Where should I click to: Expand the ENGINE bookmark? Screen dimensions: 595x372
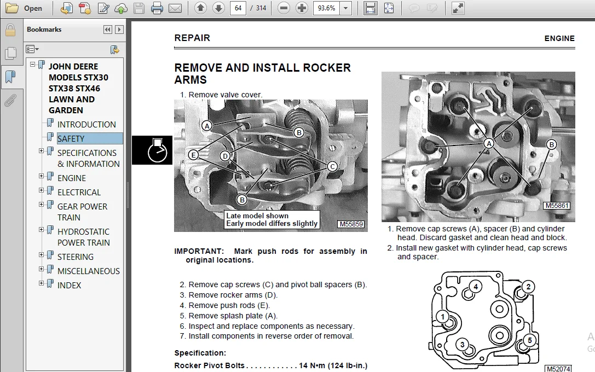(42, 176)
